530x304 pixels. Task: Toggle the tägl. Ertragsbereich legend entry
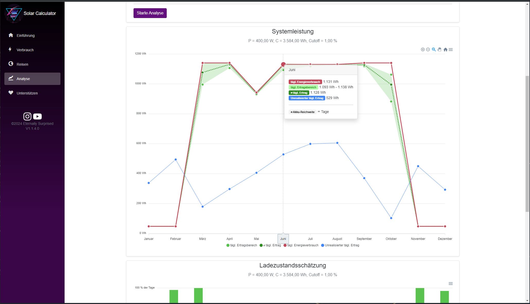point(241,245)
